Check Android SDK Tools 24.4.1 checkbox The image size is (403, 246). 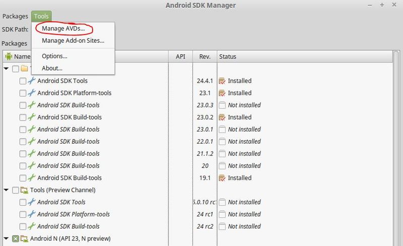tap(23, 81)
